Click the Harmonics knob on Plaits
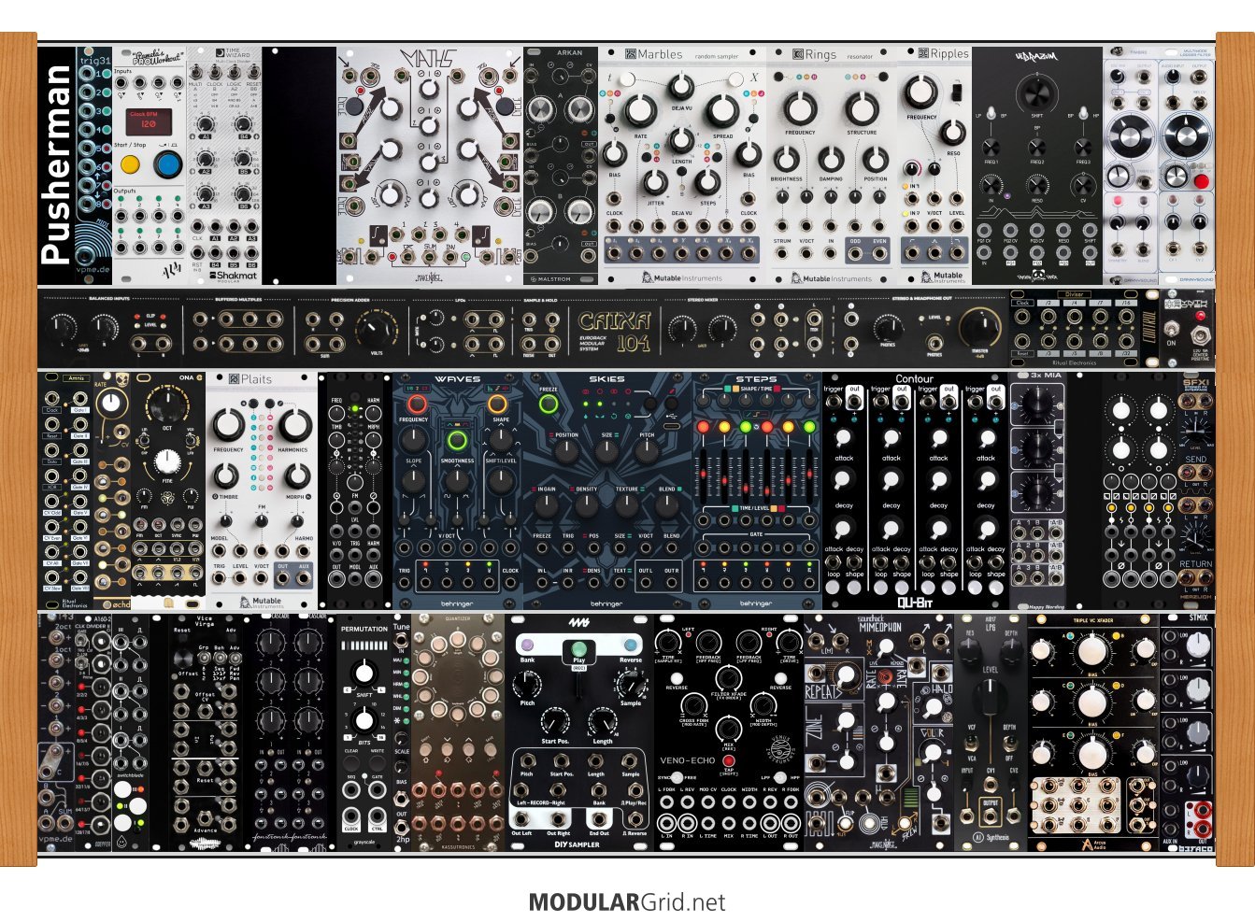 (293, 425)
